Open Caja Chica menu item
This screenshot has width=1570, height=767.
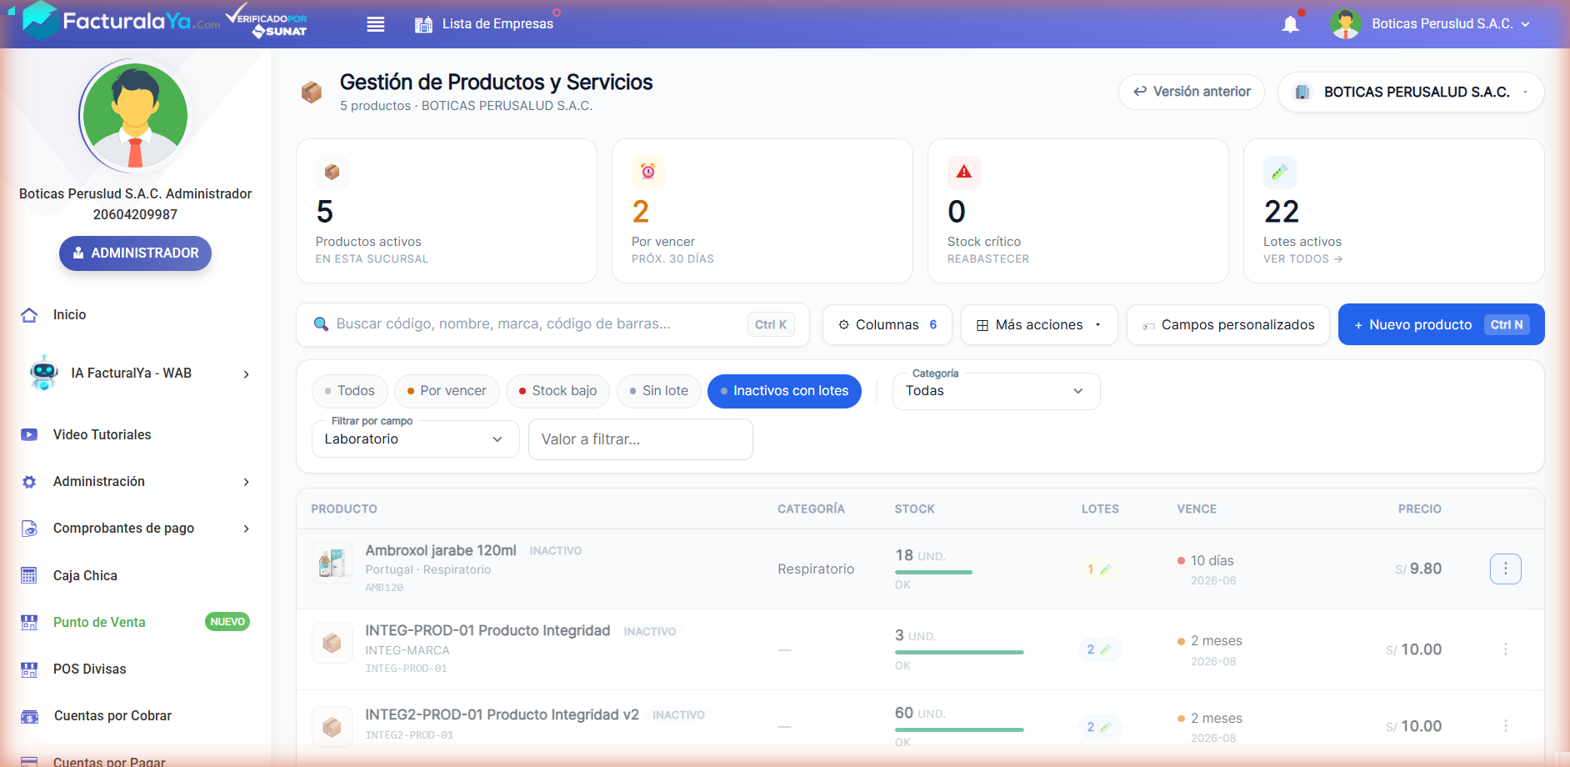point(85,575)
